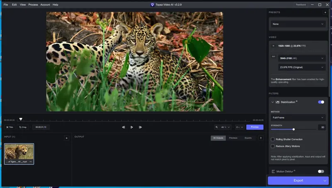The image size is (332, 188).
Task: Turn on the Motion Deblur toggle
Action: tap(321, 171)
